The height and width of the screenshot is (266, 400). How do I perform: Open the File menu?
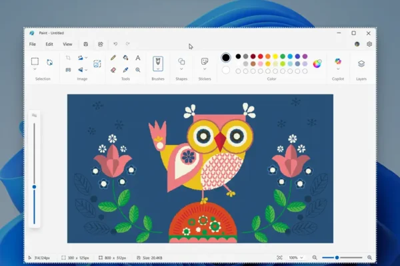tap(33, 44)
